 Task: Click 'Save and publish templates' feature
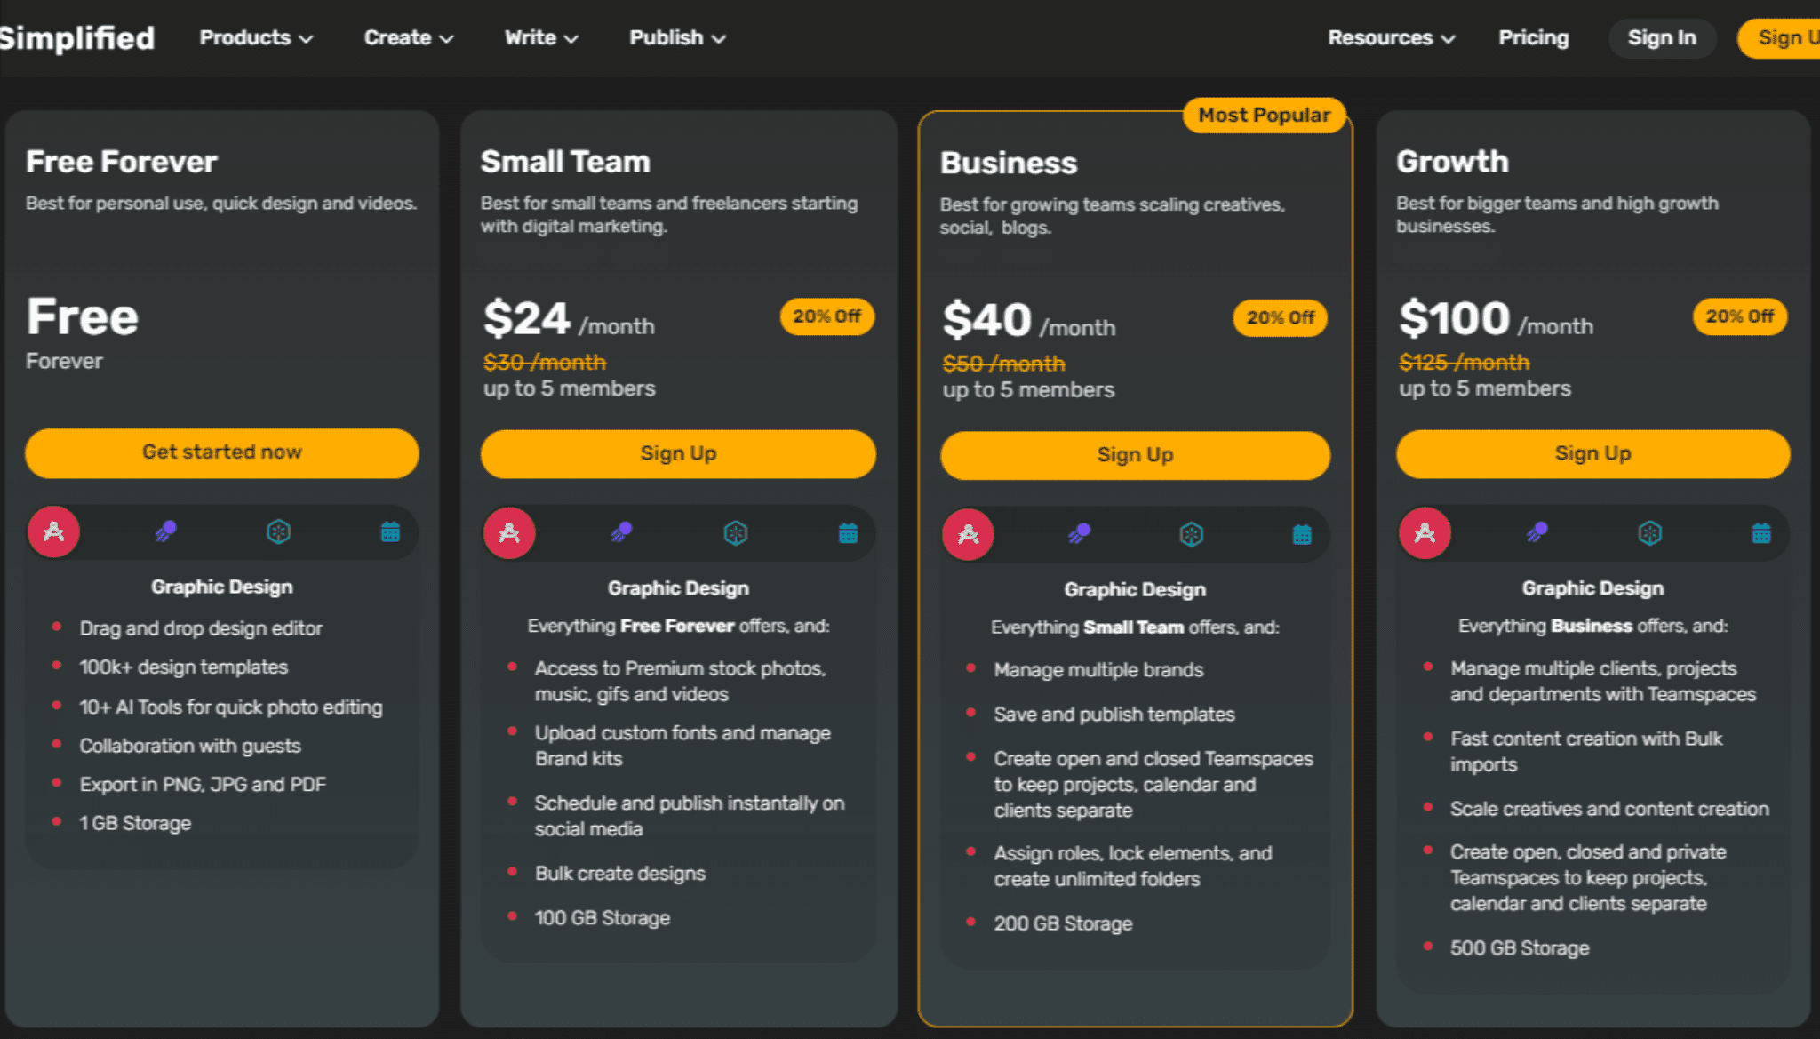pos(1114,715)
